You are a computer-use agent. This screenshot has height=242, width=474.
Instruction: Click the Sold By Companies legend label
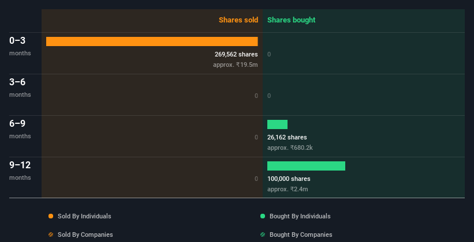tap(85, 235)
